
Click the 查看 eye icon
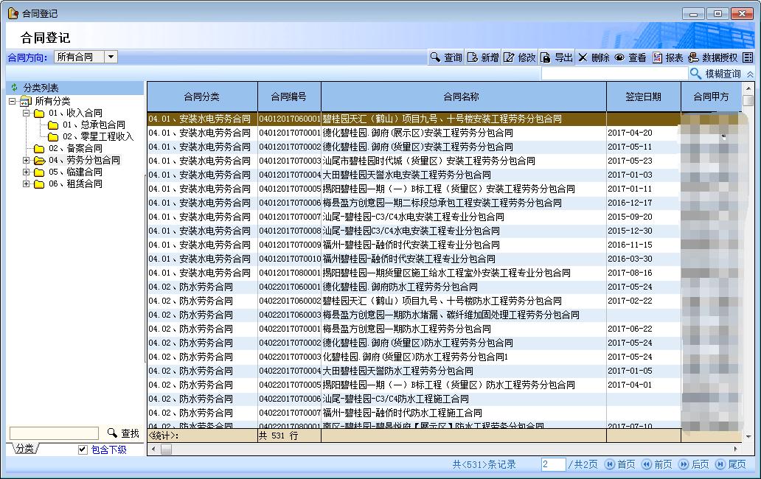[619, 57]
